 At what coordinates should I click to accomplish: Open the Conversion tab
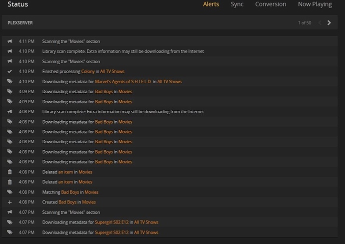pos(270,5)
